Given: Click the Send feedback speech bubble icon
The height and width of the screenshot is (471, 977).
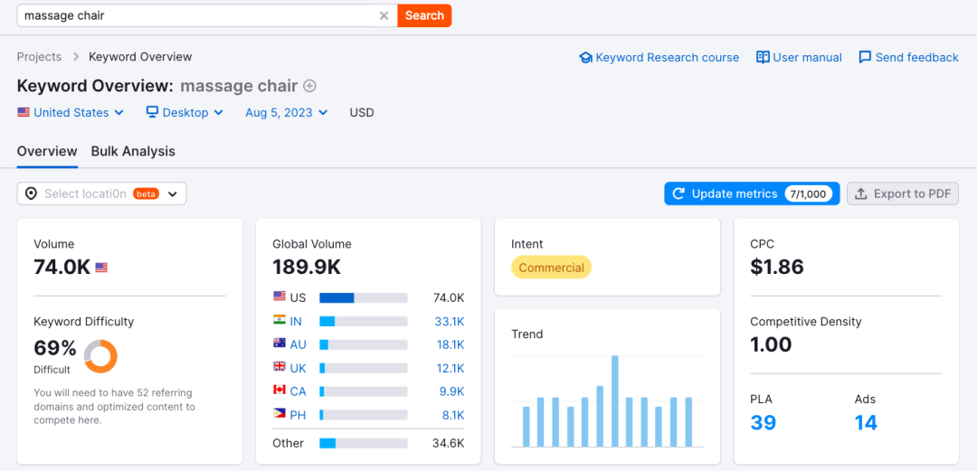Looking at the screenshot, I should tap(865, 58).
